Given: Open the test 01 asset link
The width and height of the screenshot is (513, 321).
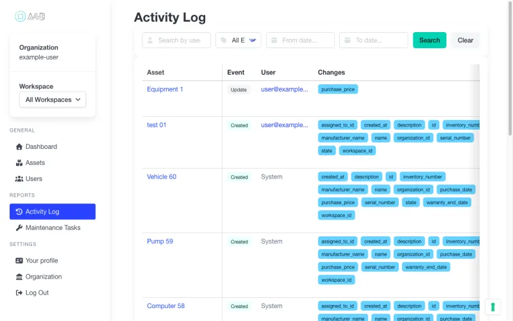Looking at the screenshot, I should point(156,125).
